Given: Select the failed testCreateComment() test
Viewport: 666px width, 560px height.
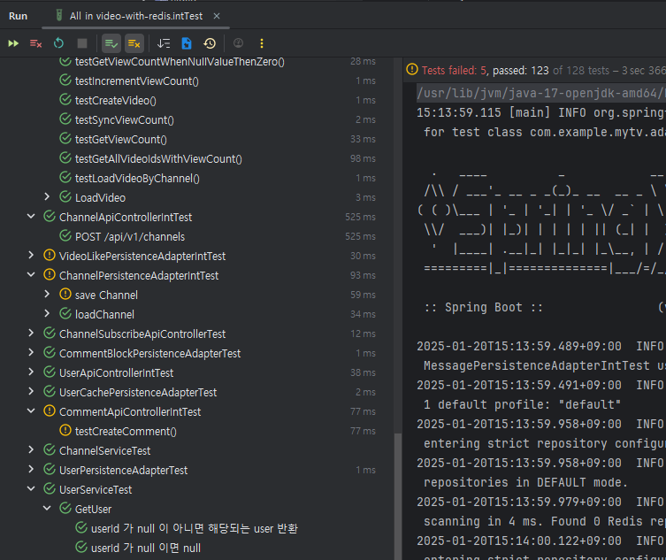Looking at the screenshot, I should click(x=126, y=431).
